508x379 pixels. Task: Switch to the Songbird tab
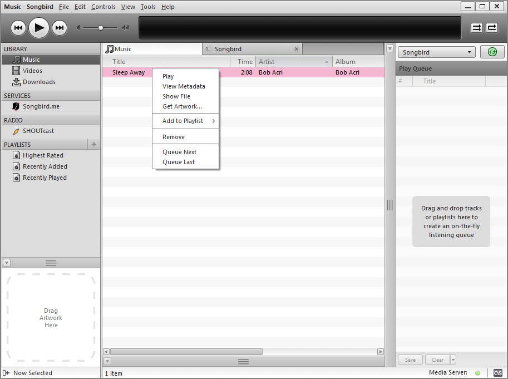pos(253,49)
